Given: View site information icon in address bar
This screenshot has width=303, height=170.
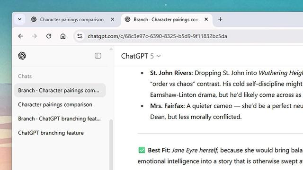Looking at the screenshot, I should point(80,36).
